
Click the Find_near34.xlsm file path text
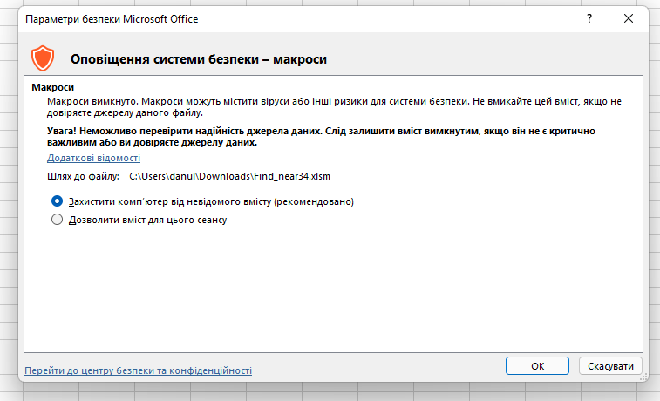click(x=229, y=177)
